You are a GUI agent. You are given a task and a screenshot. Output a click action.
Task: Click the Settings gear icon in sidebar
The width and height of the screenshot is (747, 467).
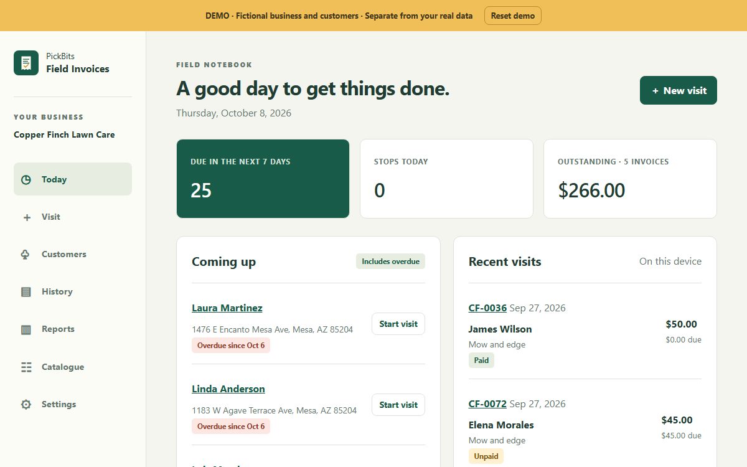(26, 405)
